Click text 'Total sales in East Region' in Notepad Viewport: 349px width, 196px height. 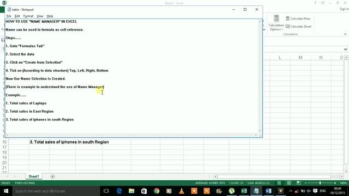tap(29, 111)
